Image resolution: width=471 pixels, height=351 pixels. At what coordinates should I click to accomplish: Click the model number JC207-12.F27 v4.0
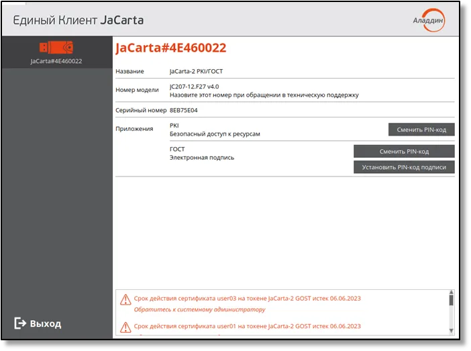click(194, 87)
